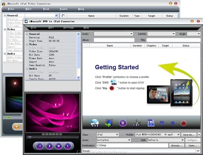Open the Subtitle dropdown
This screenshot has height=155, width=203.
(161, 34)
